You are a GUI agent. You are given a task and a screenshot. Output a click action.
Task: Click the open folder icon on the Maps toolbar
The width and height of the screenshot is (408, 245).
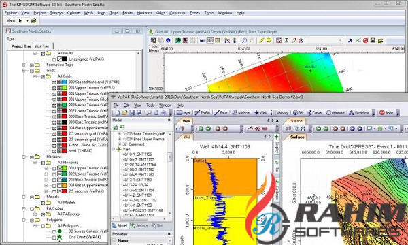click(33, 21)
